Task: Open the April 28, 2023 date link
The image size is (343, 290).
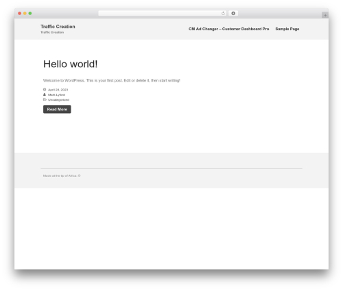Action: [x=58, y=90]
